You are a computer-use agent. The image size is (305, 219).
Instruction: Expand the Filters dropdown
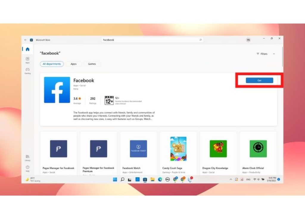pos(265,54)
